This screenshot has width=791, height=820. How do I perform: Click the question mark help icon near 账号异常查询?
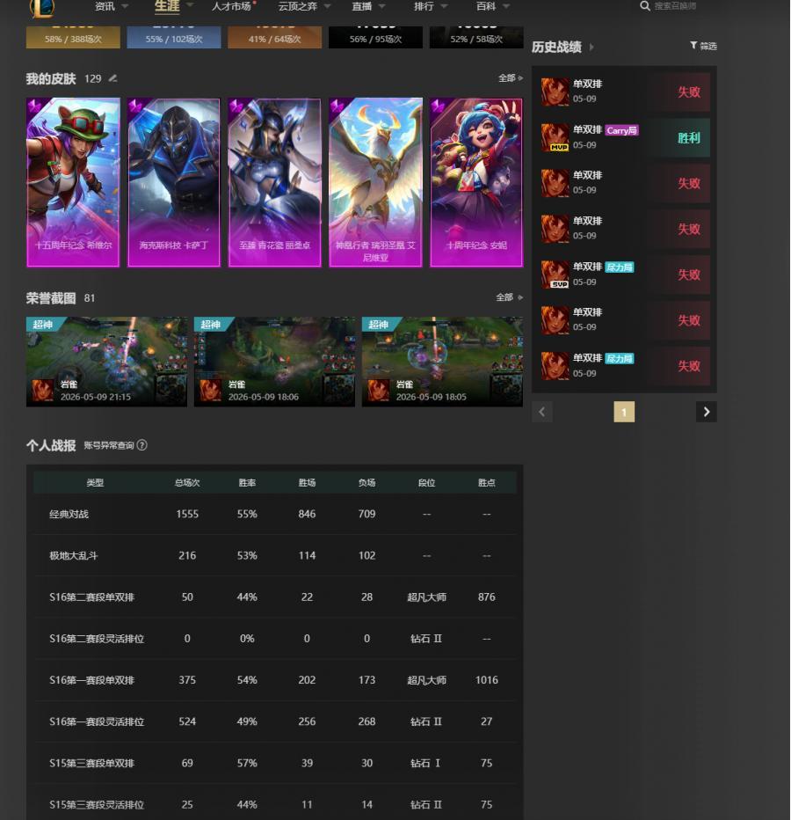click(x=142, y=445)
